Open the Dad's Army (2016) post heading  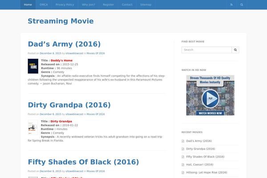pyautogui.click(x=64, y=44)
